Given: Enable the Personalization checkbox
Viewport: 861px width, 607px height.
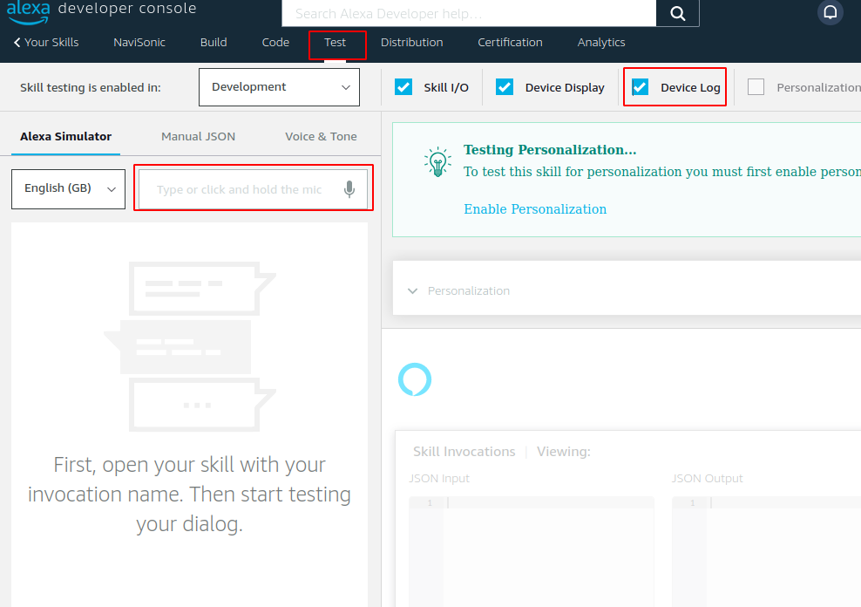Looking at the screenshot, I should click(756, 87).
